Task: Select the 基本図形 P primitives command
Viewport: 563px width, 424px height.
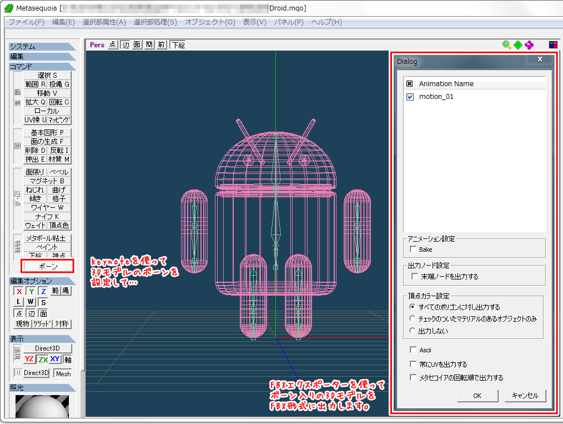Action: click(47, 133)
